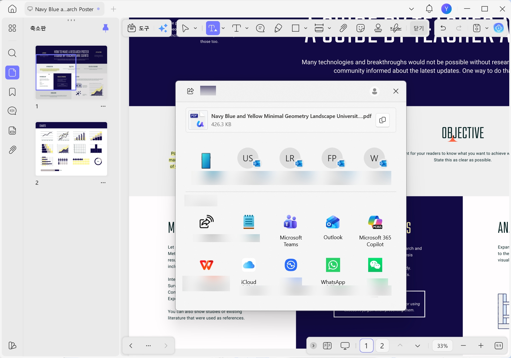
Task: Select the measure ruler tool
Action: coord(319,28)
